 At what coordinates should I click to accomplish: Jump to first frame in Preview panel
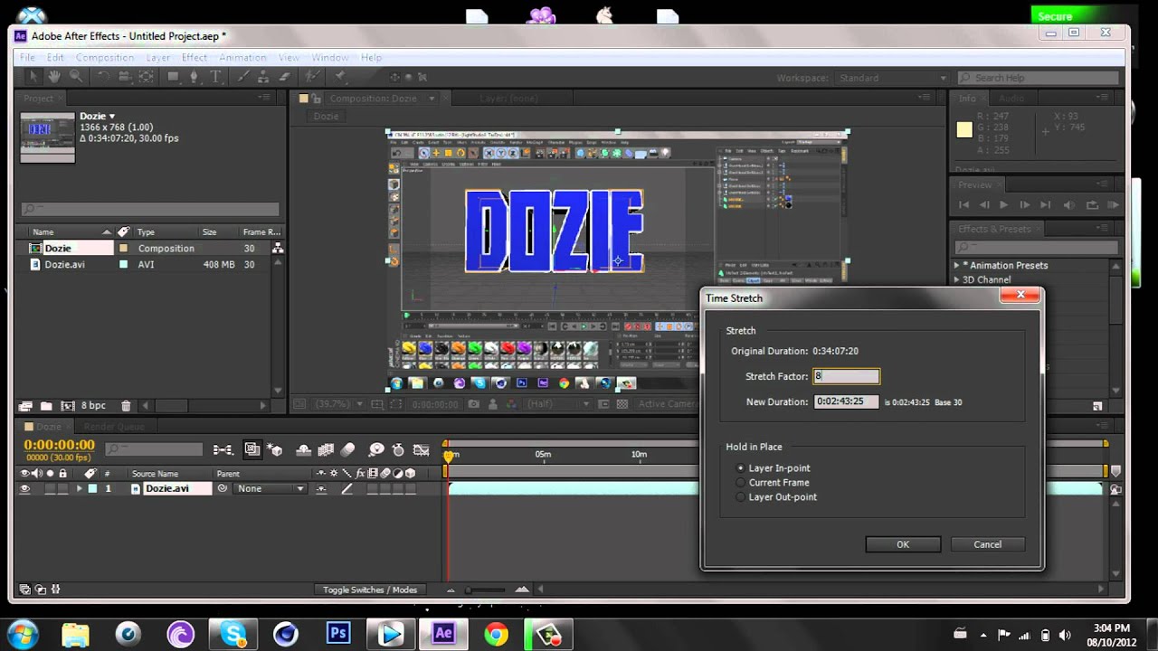964,205
